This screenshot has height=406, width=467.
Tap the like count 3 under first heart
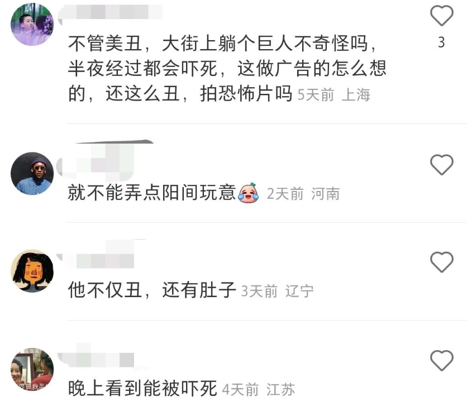point(441,42)
